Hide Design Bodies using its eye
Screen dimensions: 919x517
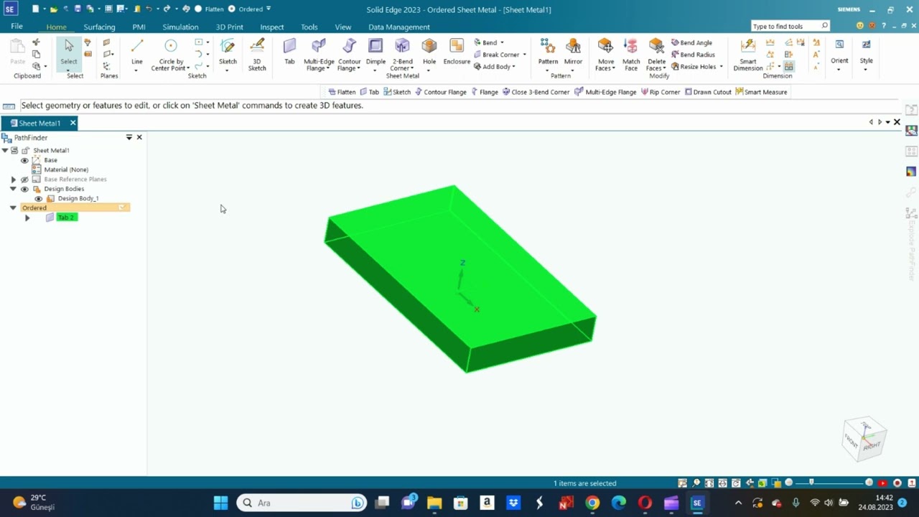[x=24, y=189]
